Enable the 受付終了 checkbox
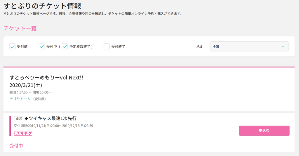Image resolution: width=299 pixels, height=156 pixels. pyautogui.click(x=107, y=46)
